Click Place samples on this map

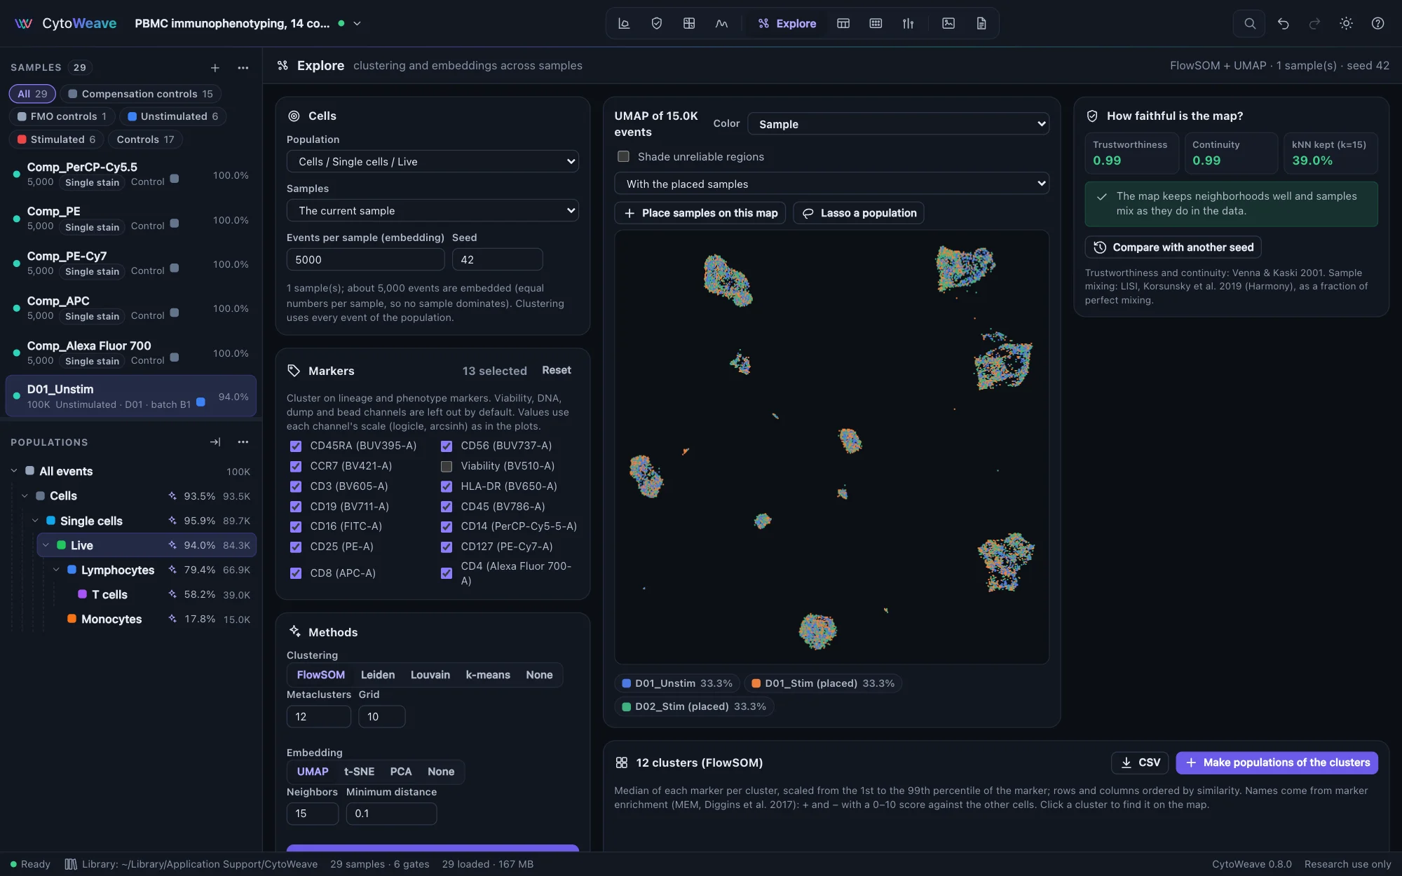click(x=700, y=213)
